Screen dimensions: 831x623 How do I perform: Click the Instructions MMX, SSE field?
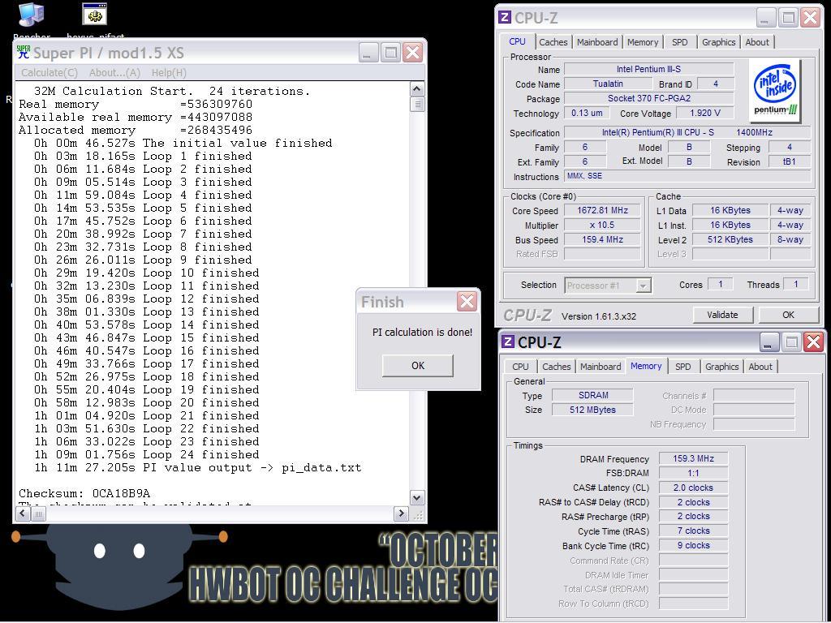click(x=687, y=176)
